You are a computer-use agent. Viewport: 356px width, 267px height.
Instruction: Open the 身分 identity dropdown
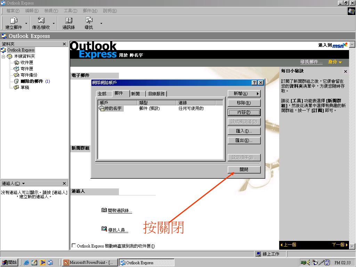(335, 62)
